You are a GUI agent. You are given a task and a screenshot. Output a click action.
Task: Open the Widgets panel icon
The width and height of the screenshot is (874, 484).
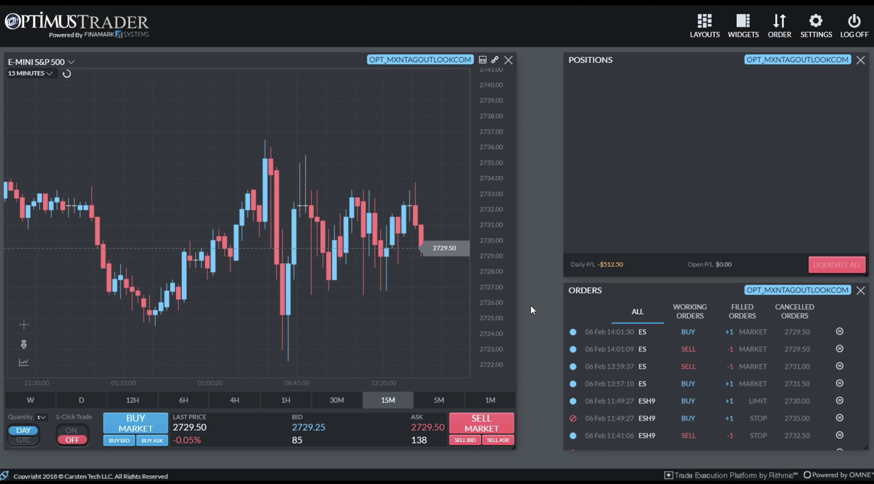(743, 21)
